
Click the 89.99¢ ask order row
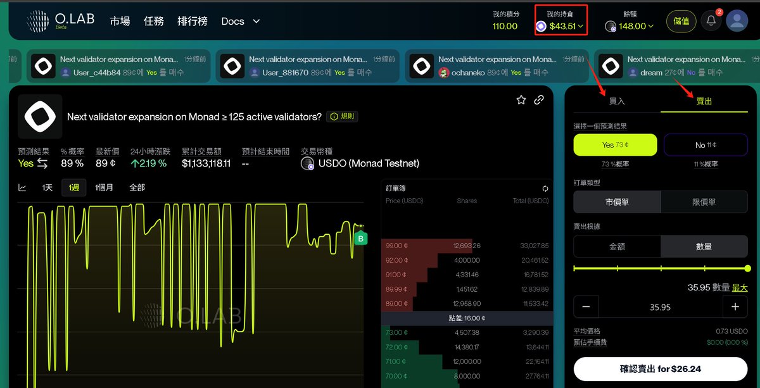[x=467, y=289]
